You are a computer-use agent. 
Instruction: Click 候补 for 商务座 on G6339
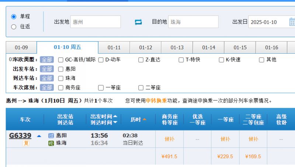tap(169, 139)
